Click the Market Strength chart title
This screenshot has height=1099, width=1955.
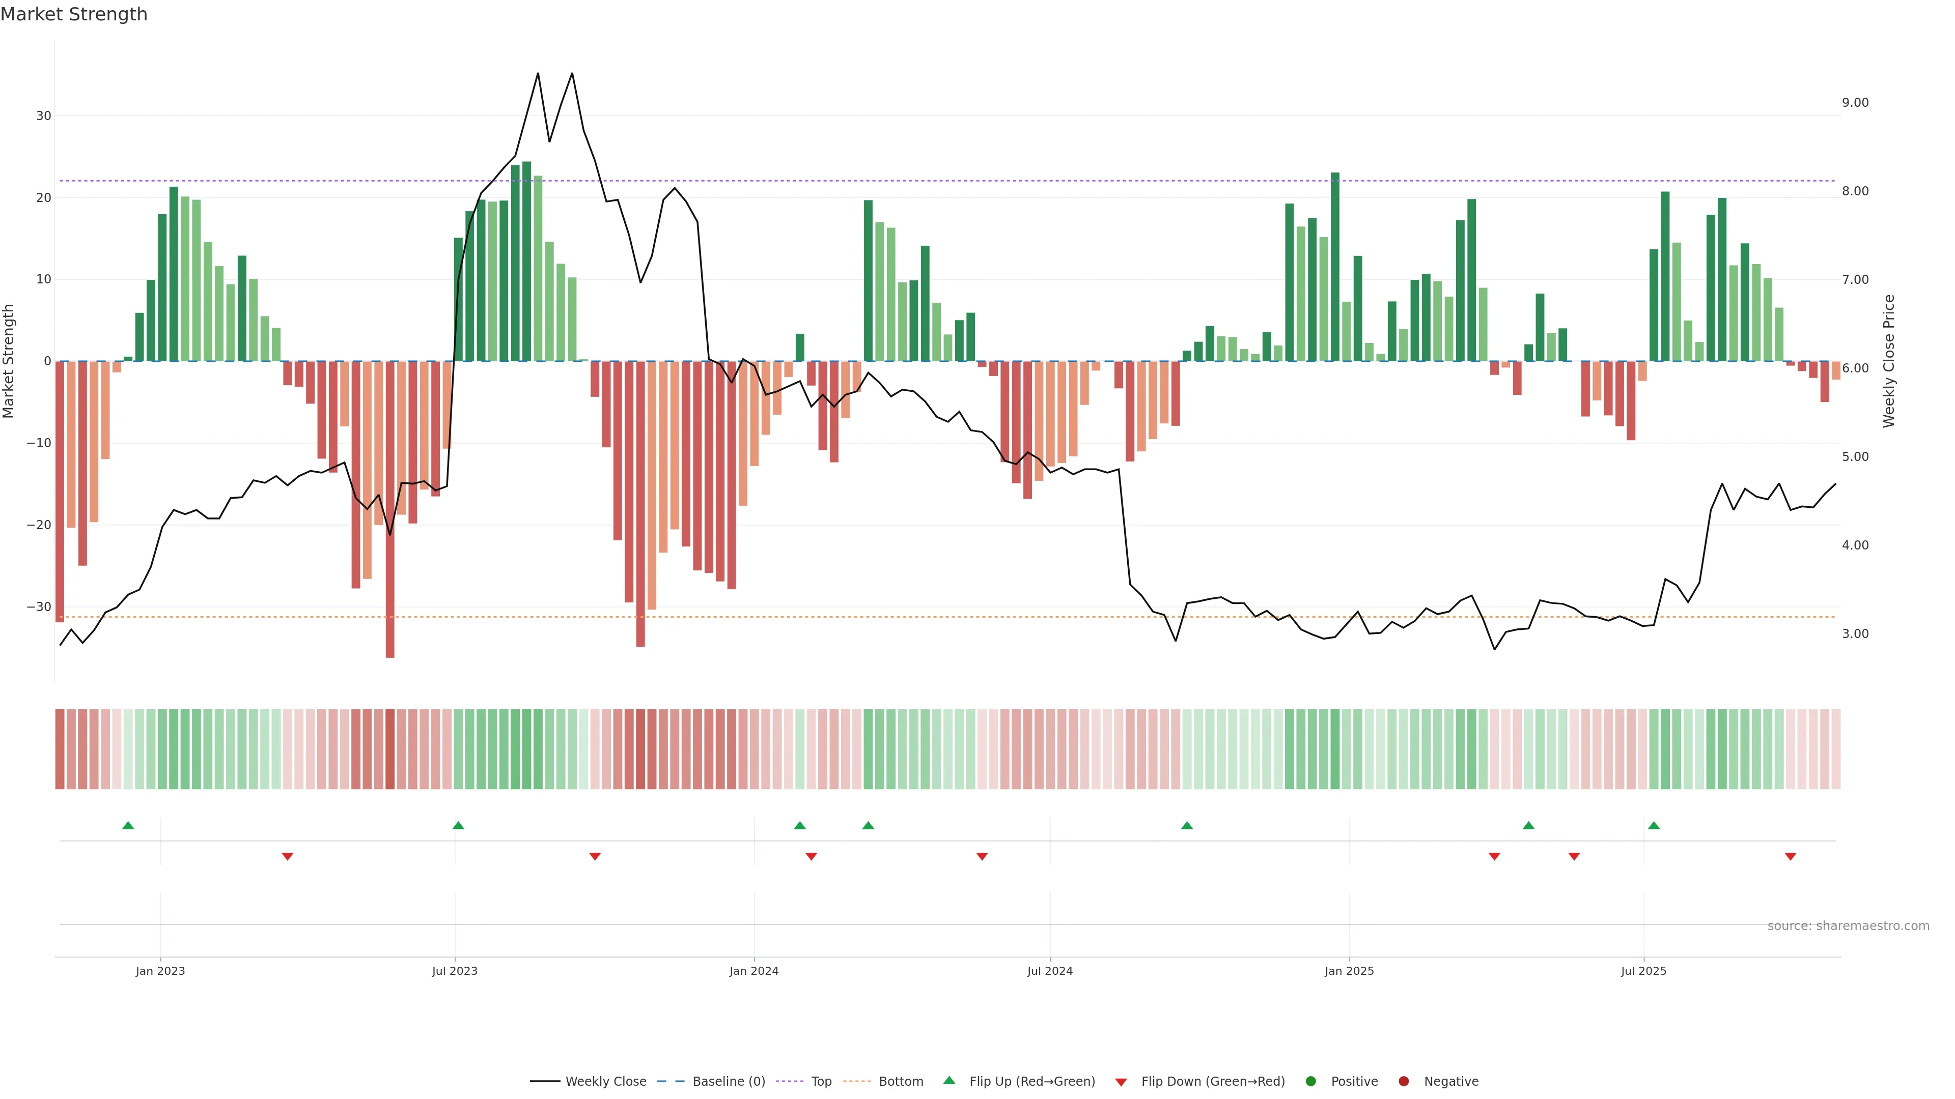[74, 14]
